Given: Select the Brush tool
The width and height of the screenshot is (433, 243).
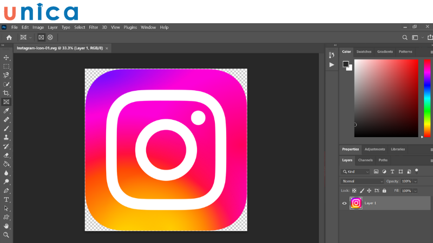Looking at the screenshot, I should pyautogui.click(x=6, y=129).
